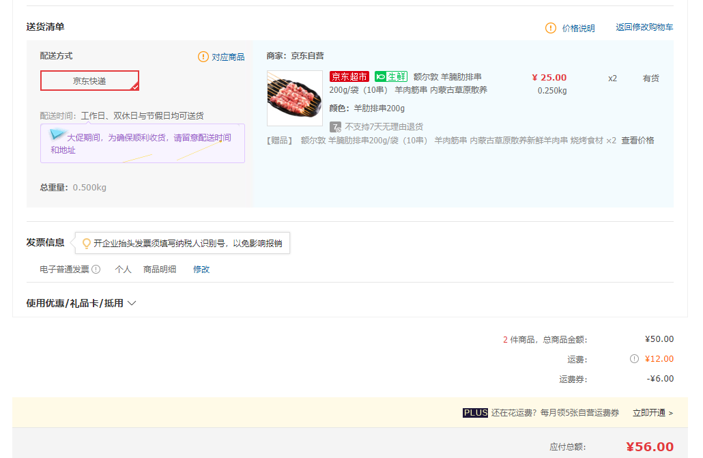The height and width of the screenshot is (458, 703).
Task: Click the 7-day no-return icon
Action: 335,127
